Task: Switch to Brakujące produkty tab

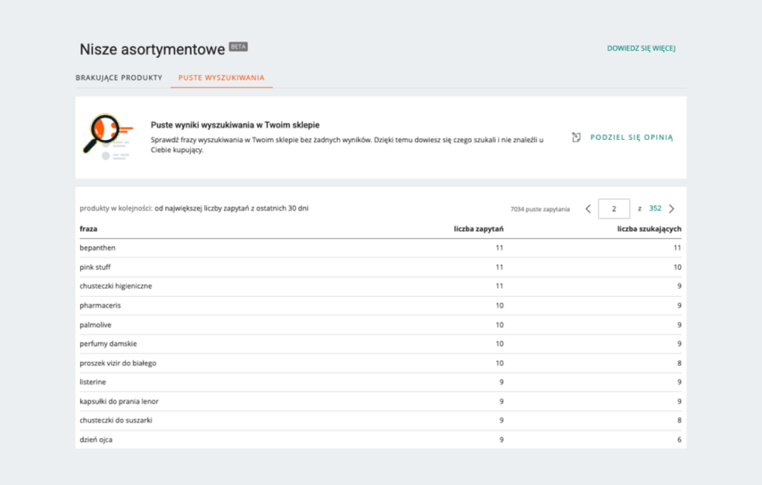Action: [119, 78]
